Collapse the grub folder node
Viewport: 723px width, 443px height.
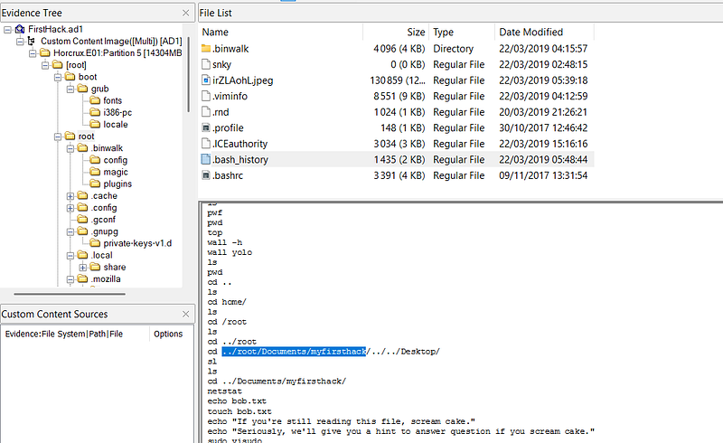click(x=70, y=90)
